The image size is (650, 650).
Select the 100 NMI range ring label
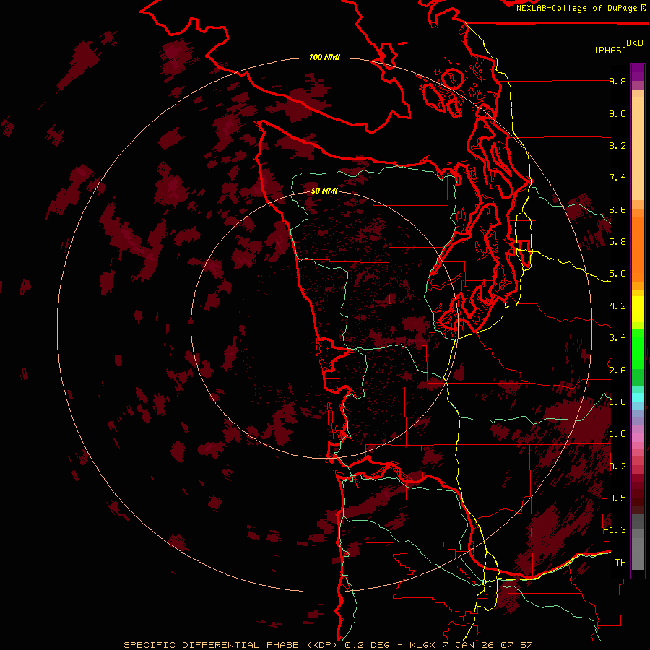[324, 57]
